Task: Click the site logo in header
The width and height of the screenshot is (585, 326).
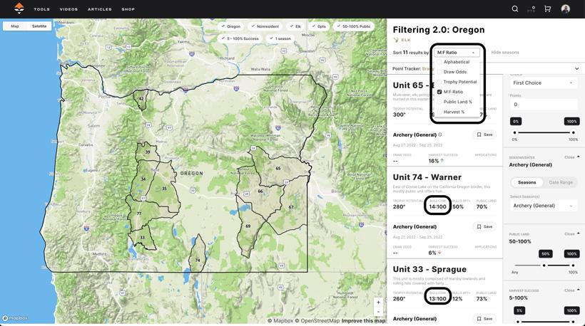Action: point(19,9)
